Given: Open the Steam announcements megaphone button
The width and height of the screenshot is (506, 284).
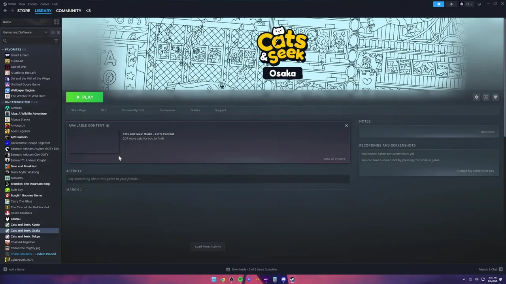Looking at the screenshot, I should pyautogui.click(x=438, y=4).
